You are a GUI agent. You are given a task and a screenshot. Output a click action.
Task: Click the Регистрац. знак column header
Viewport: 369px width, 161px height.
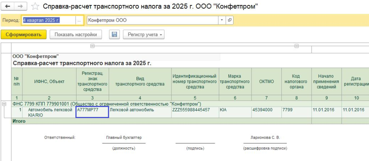pos(92,81)
